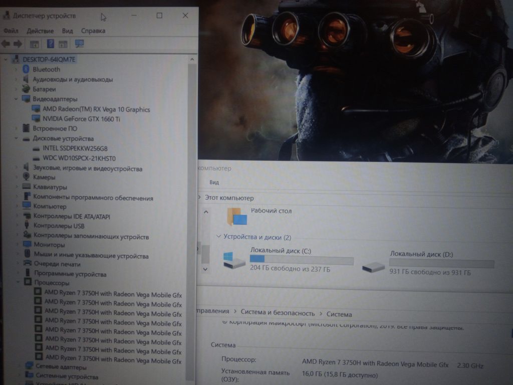Select NVIDIA GeForce GTX 1660 Ti adapter
Viewport: 513px width, 385px height.
point(82,119)
